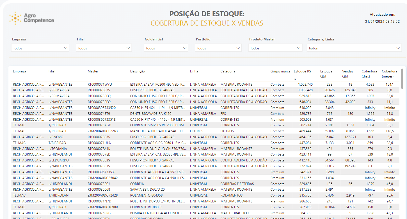Screen dimensions: 407x219
Task: Select master code RT000007FA1K
Action: pyautogui.click(x=99, y=149)
